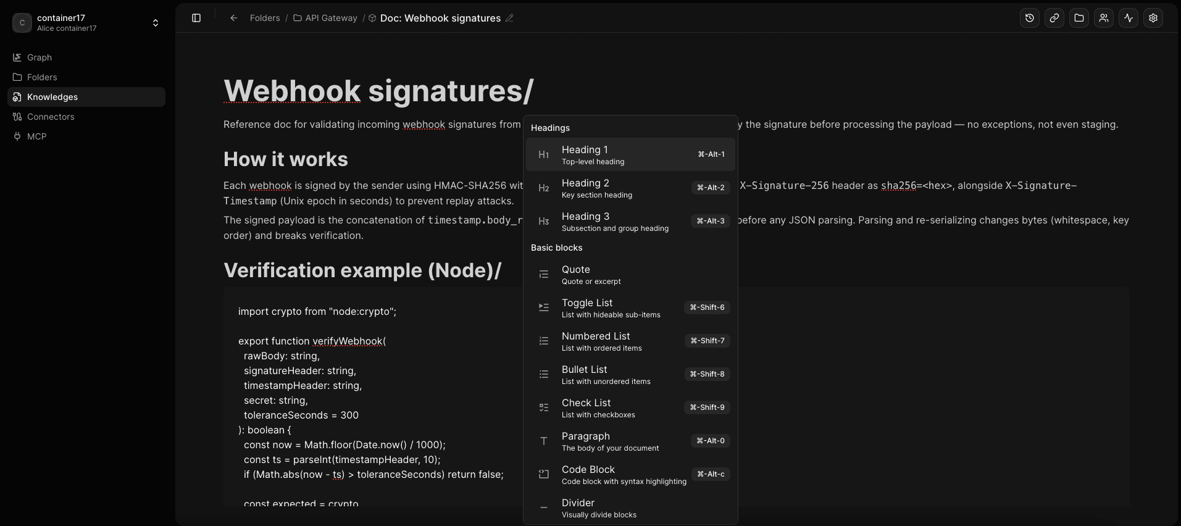Choose Heading 1 block option

[x=630, y=154]
